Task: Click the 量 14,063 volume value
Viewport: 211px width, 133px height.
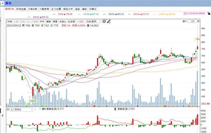Action: [x=93, y=26]
